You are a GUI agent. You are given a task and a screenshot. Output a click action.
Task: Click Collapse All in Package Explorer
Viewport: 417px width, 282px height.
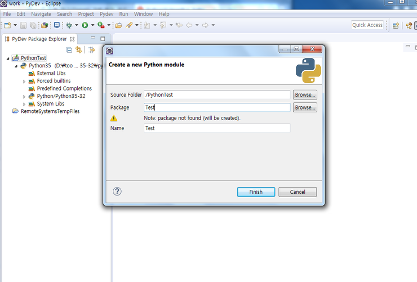[x=69, y=50]
